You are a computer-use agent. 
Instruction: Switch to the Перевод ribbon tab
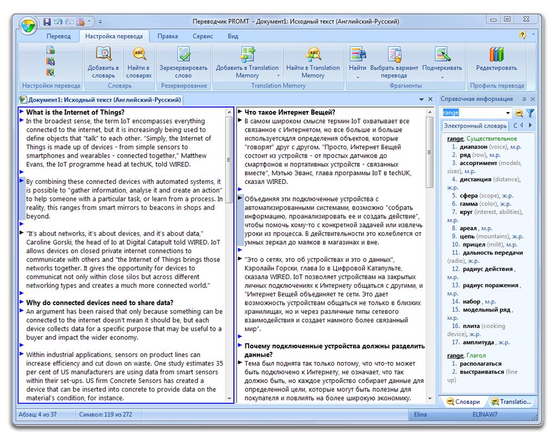(x=59, y=36)
